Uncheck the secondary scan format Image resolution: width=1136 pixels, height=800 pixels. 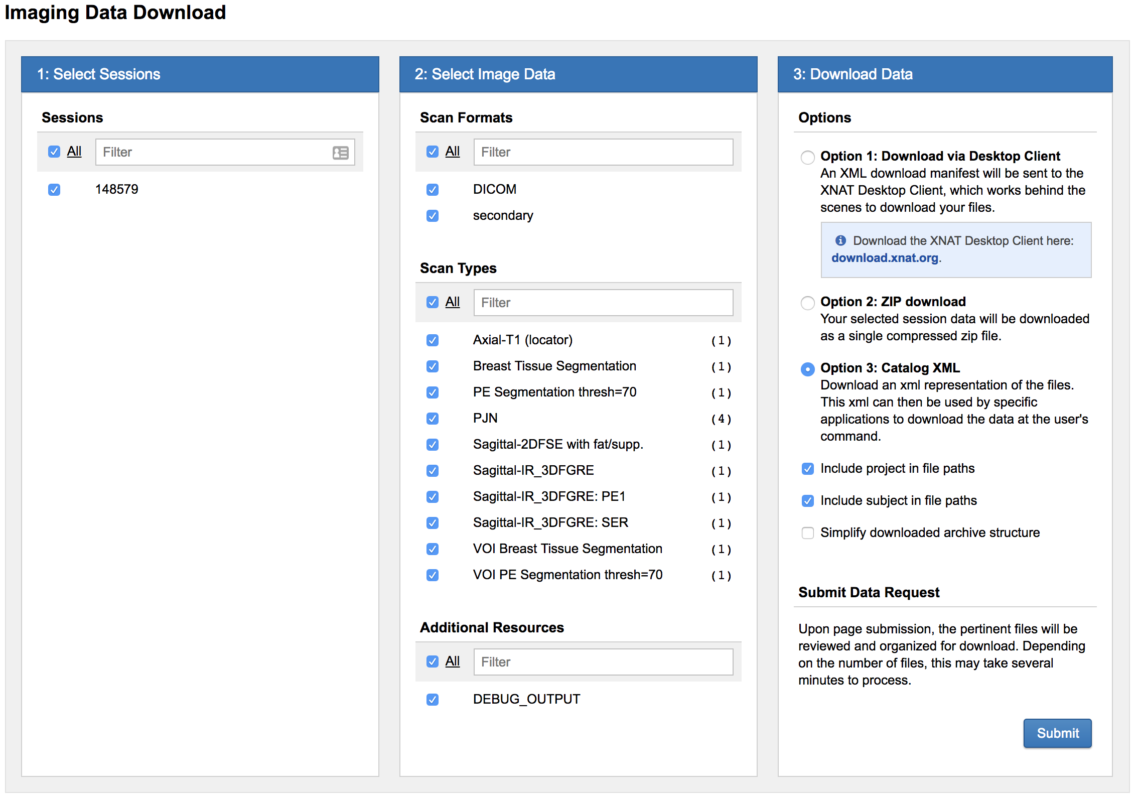click(432, 215)
